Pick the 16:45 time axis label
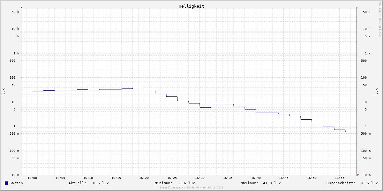Viewport: 383px width, 191px height. click(x=284, y=178)
